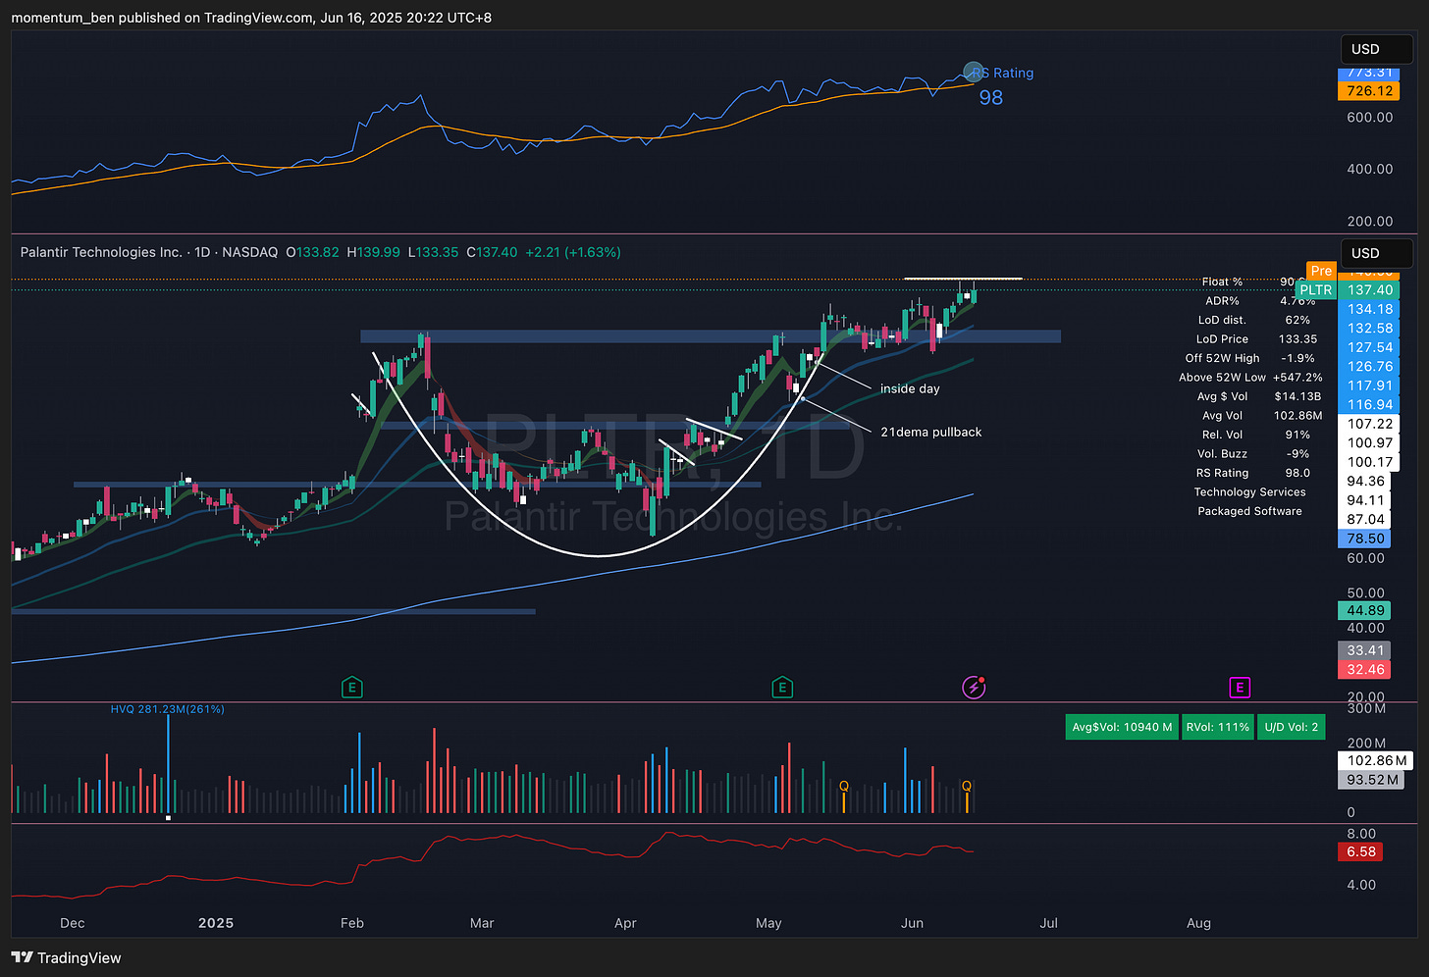The image size is (1429, 977).
Task: Click the U/D Vol: 2 badge
Action: 1291,727
